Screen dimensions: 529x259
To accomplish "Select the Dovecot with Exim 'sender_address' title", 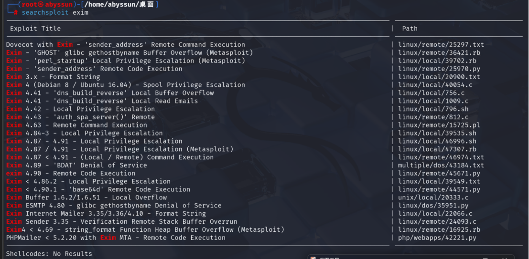I will [x=126, y=45].
